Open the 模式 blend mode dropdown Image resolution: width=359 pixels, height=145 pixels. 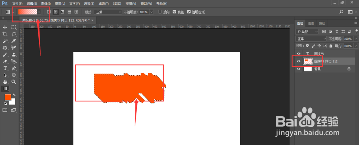click(108, 12)
